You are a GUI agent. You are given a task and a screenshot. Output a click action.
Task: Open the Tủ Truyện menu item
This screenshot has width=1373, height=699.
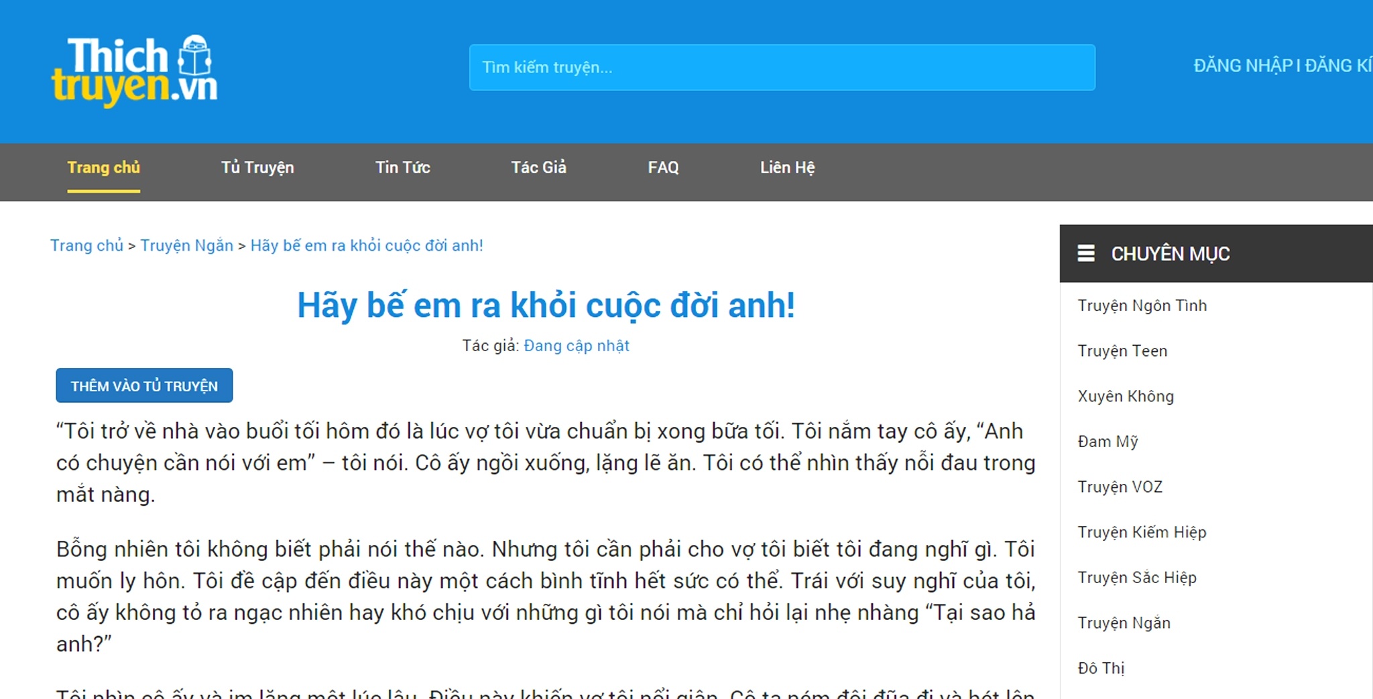tap(257, 168)
